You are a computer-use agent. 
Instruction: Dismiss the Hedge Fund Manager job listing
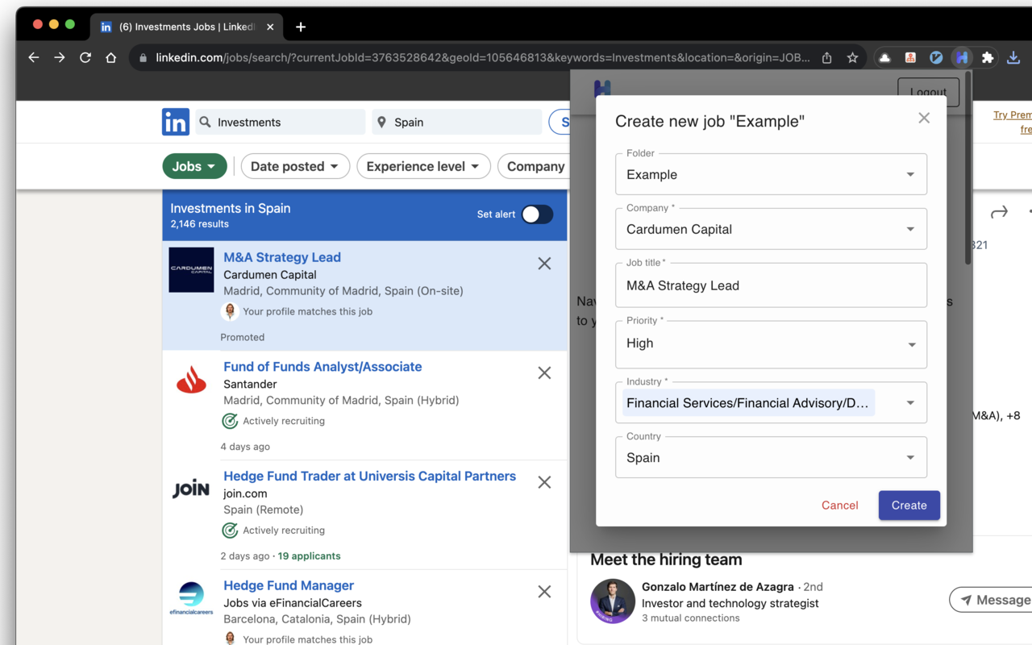544,592
